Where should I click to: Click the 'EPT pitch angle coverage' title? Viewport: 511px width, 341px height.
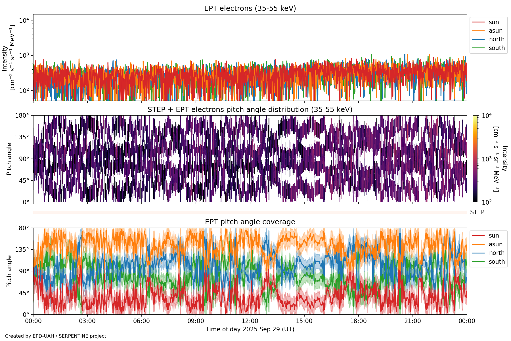click(250, 222)
